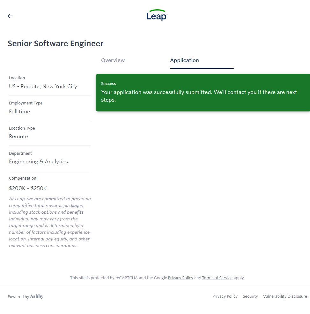Viewport: 310px width, 314px height.
Task: Click the back arrow icon
Action: 10,16
